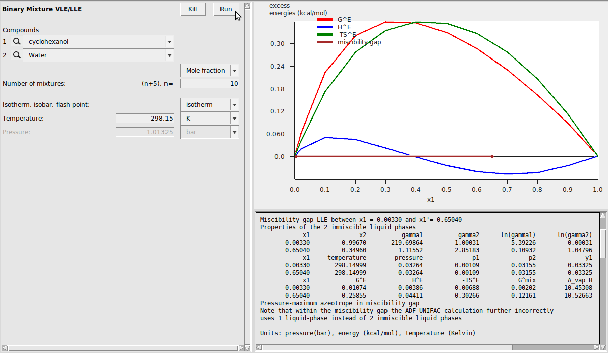This screenshot has height=353, width=608.
Task: Click the output text panel's scroll-up arrow
Action: pos(602,216)
